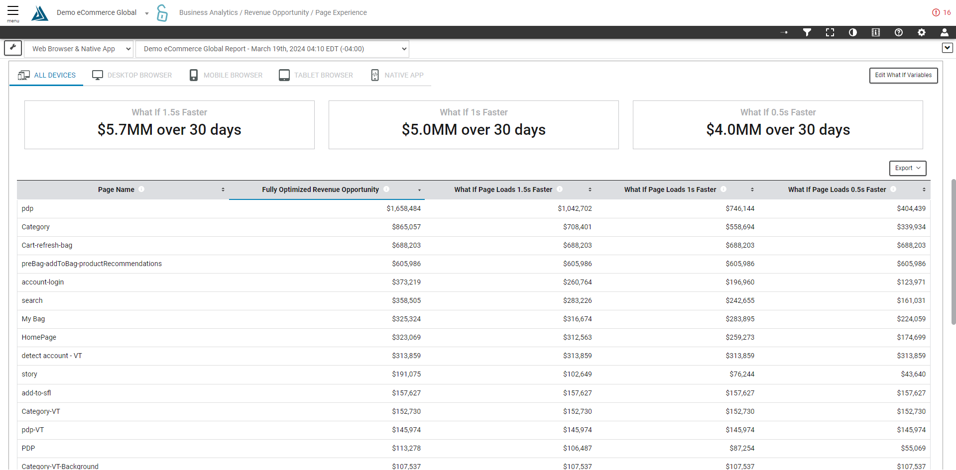Image resolution: width=956 pixels, height=470 pixels.
Task: Toggle the contrast theme icon
Action: click(853, 32)
